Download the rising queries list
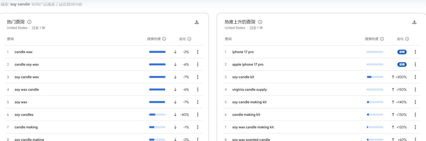 click(x=414, y=22)
